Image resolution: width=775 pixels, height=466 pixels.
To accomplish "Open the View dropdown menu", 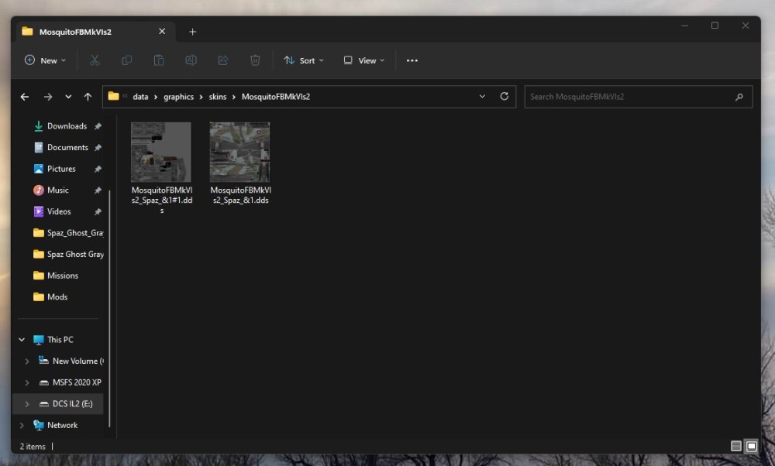I will click(x=363, y=60).
